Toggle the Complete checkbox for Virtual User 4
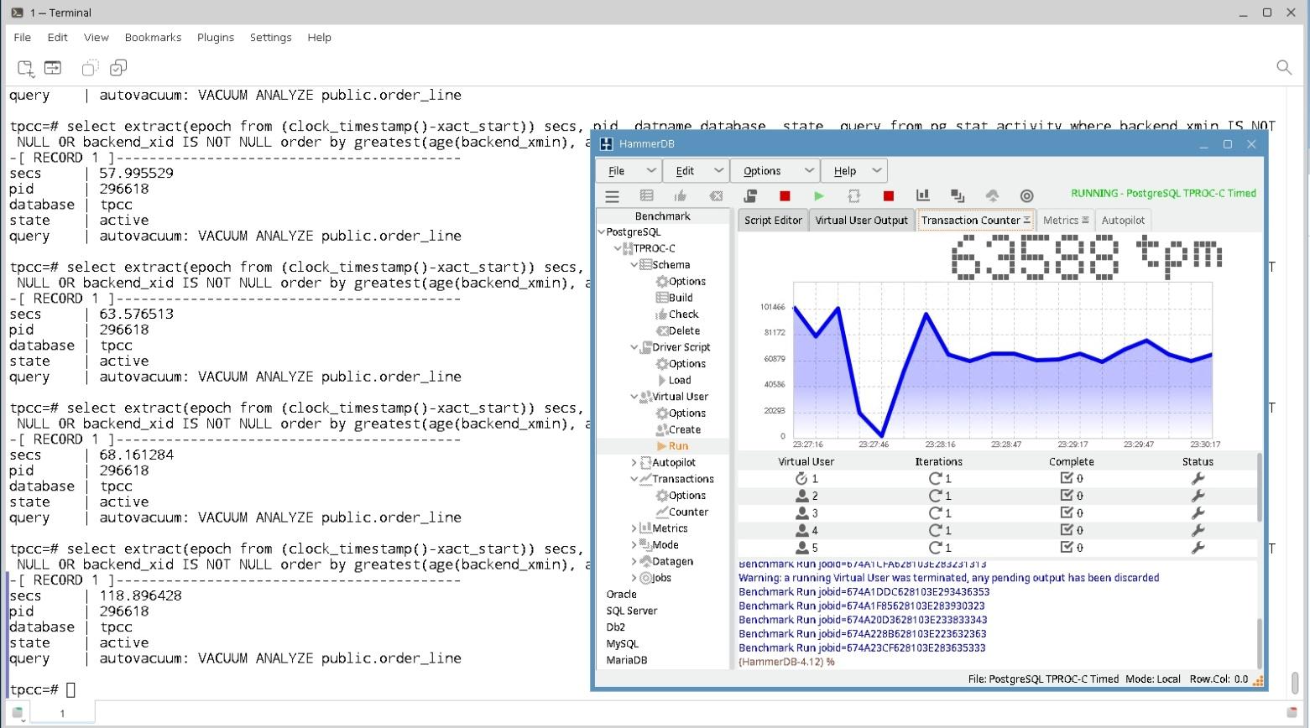Image resolution: width=1310 pixels, height=728 pixels. [1067, 530]
